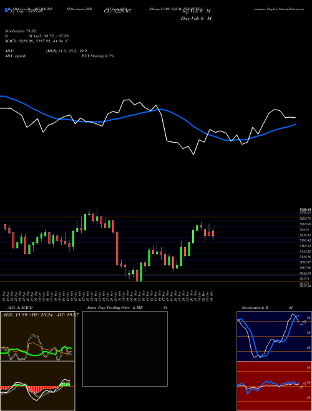The height and width of the screenshot is (411, 312).
Task: Open the blue Stochastics mini chart
Action: coord(274,336)
